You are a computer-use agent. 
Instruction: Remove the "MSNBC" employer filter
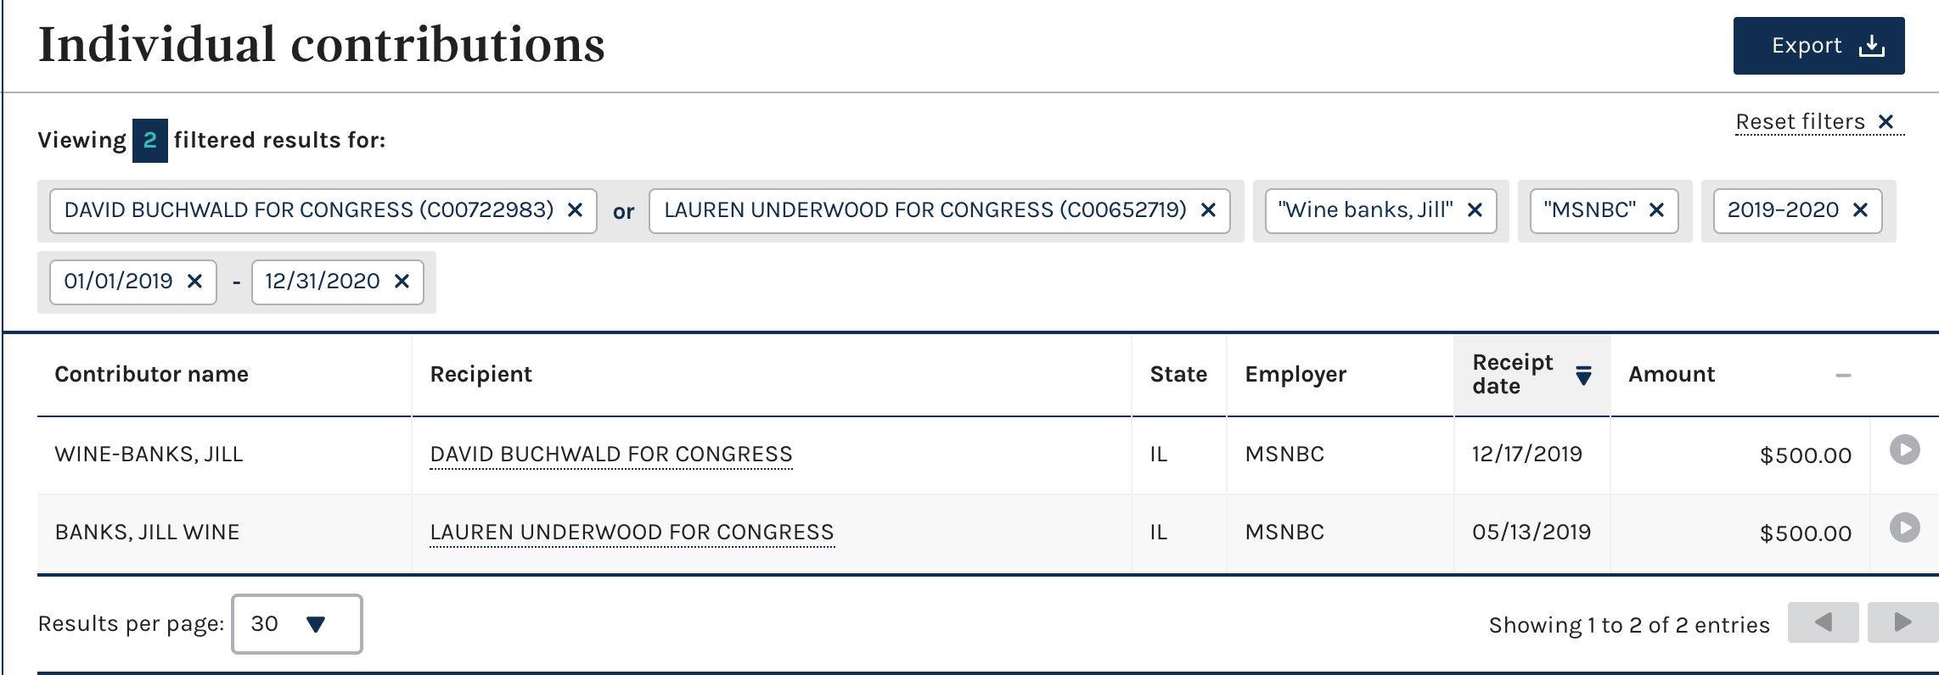coord(1656,210)
